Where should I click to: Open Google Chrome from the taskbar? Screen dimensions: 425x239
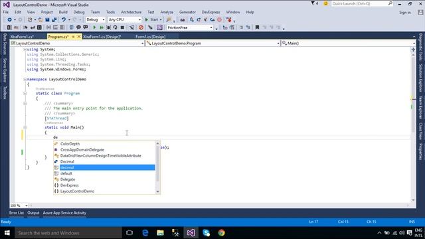(x=221, y=233)
